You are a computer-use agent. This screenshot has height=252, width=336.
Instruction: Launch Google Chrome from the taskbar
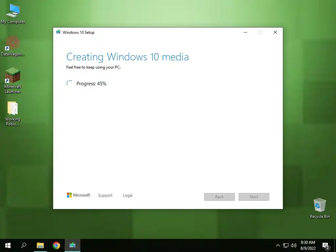click(56, 245)
